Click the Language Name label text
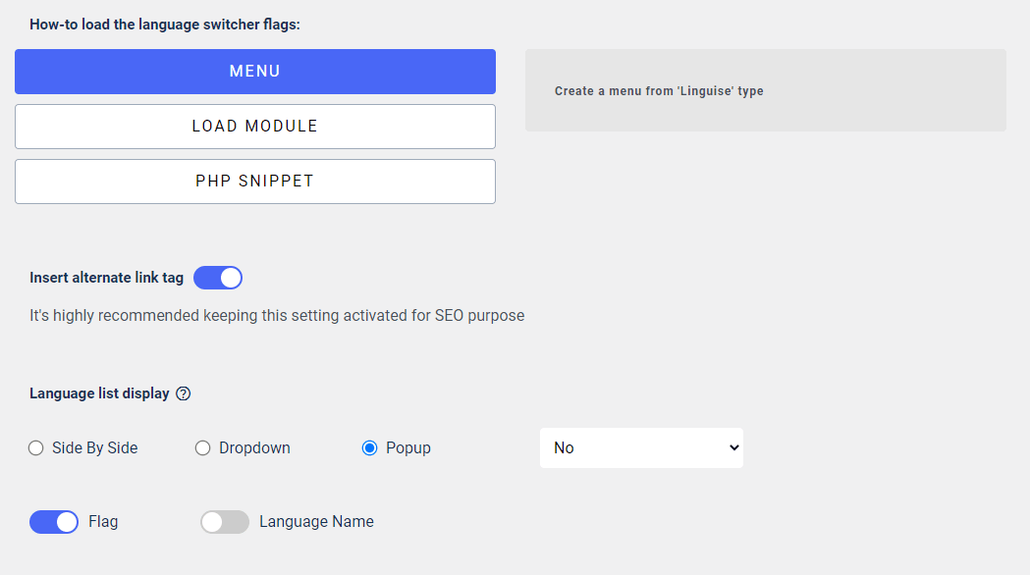The image size is (1030, 575). 316,522
